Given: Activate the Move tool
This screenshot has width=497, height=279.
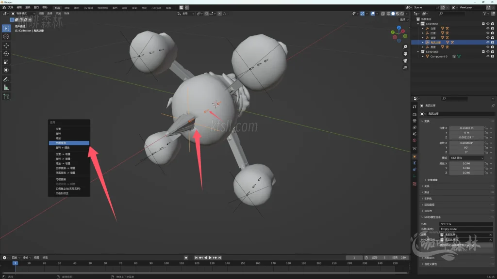Looking at the screenshot, I should click(x=6, y=46).
